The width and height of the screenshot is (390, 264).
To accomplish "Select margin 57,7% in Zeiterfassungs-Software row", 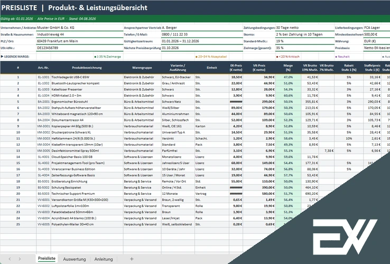I will tap(288, 175).
